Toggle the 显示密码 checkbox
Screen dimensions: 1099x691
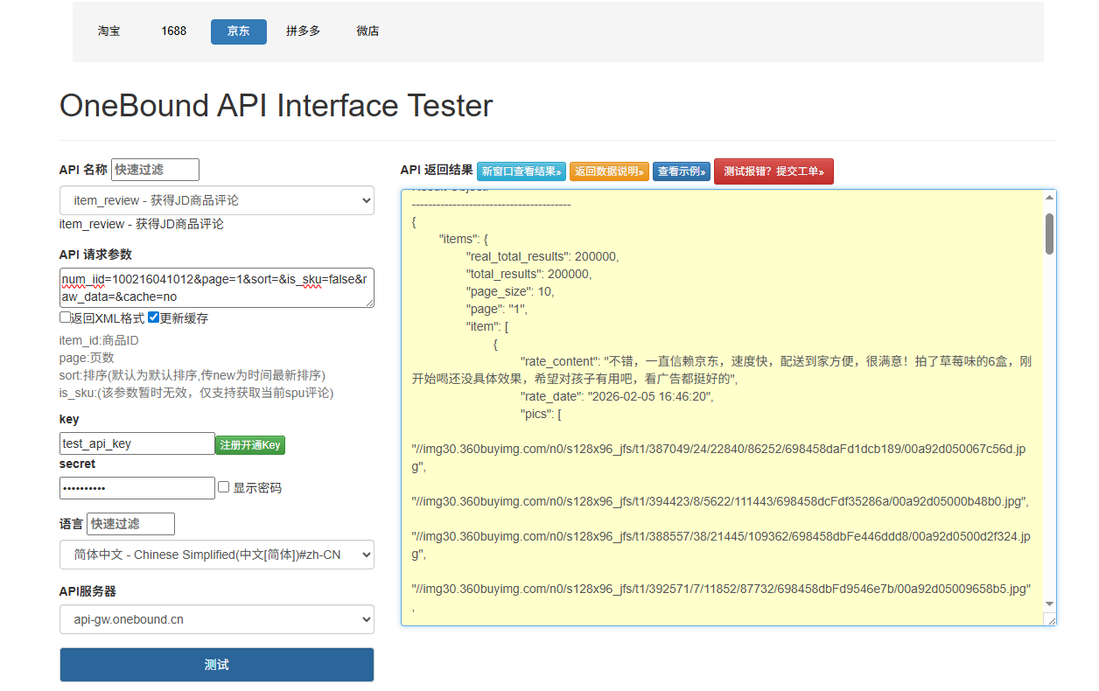224,487
